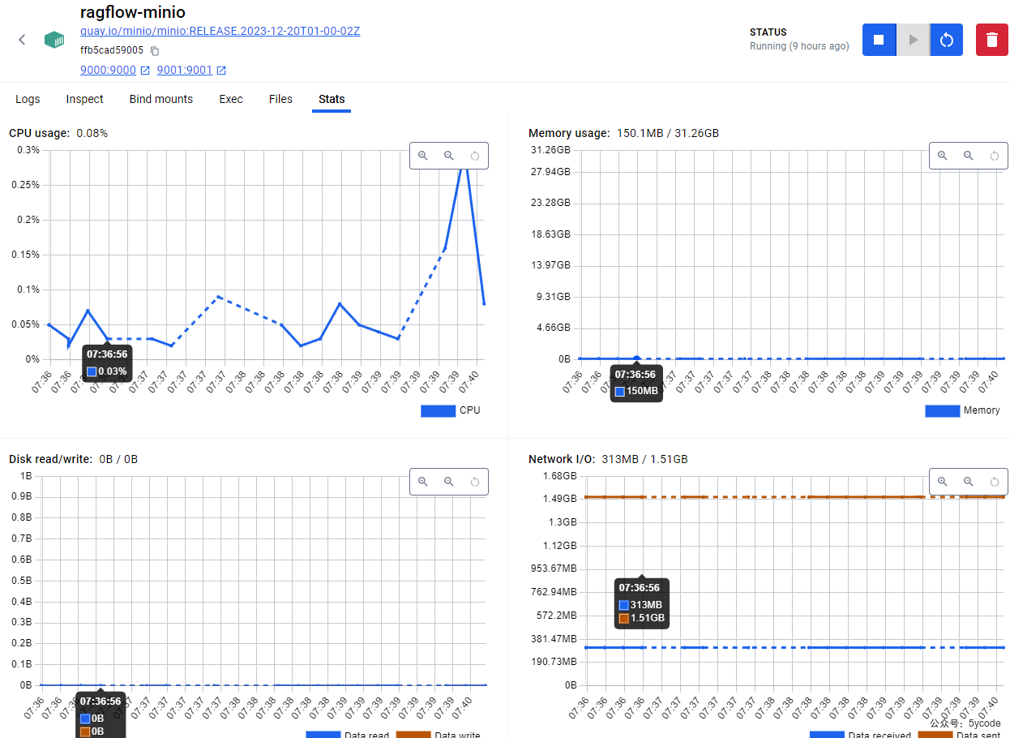Click the CPU usage 0.08% label

58,133
